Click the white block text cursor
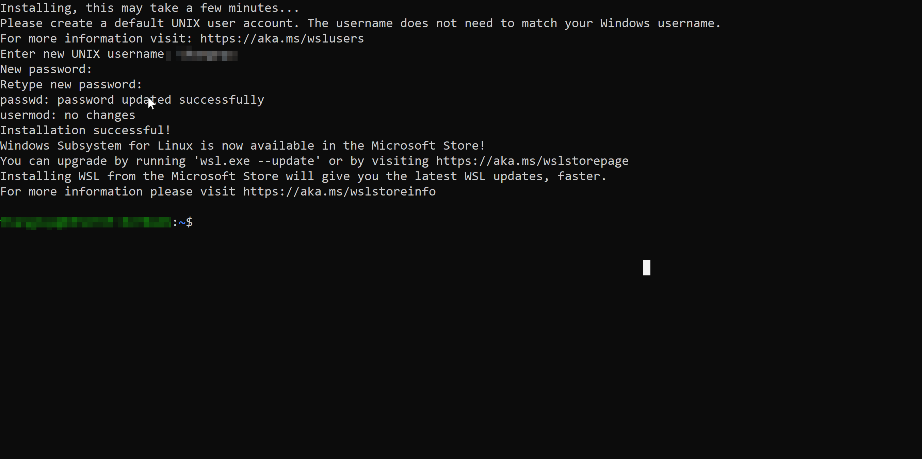This screenshot has height=459, width=922. pos(646,268)
